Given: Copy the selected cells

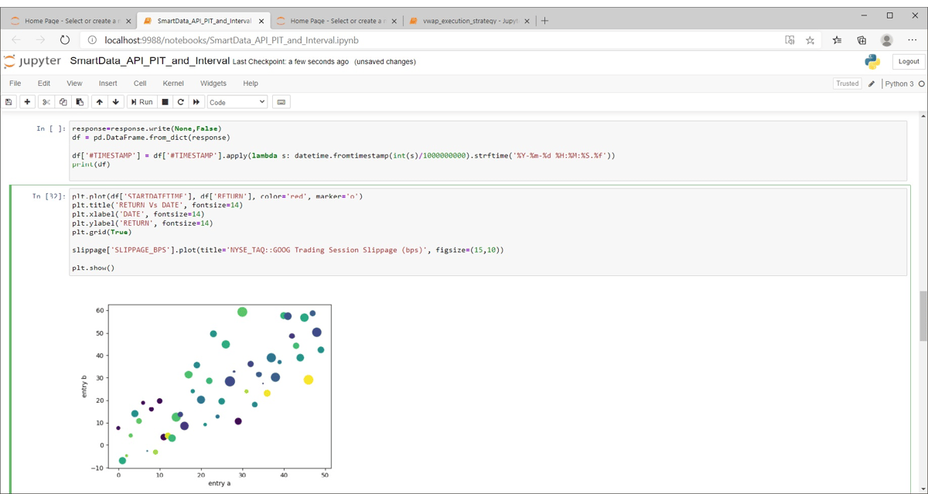Looking at the screenshot, I should (x=63, y=102).
